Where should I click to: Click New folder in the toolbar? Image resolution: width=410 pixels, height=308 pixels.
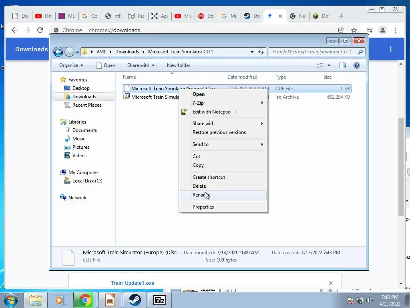click(x=179, y=65)
